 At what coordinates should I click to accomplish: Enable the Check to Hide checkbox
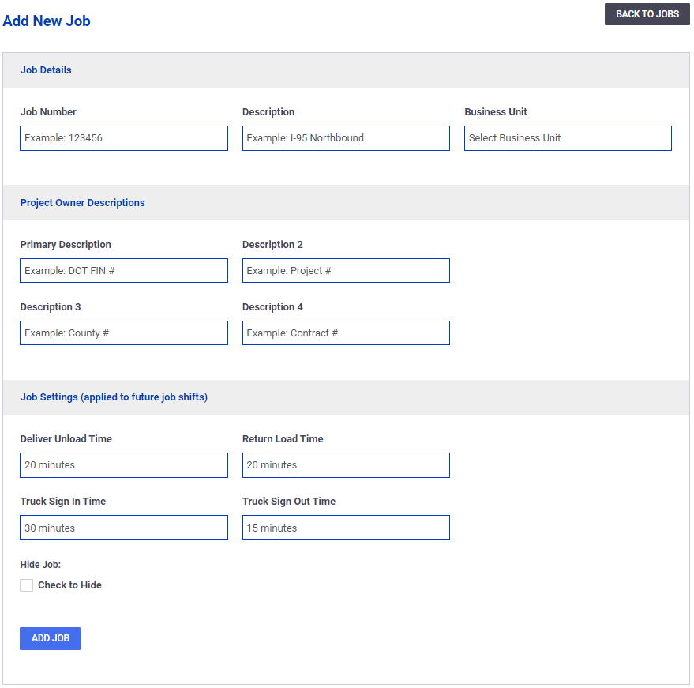(x=27, y=585)
